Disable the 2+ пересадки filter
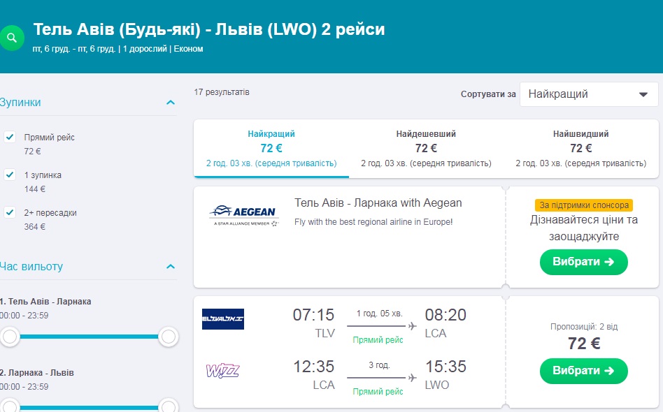 [x=10, y=212]
